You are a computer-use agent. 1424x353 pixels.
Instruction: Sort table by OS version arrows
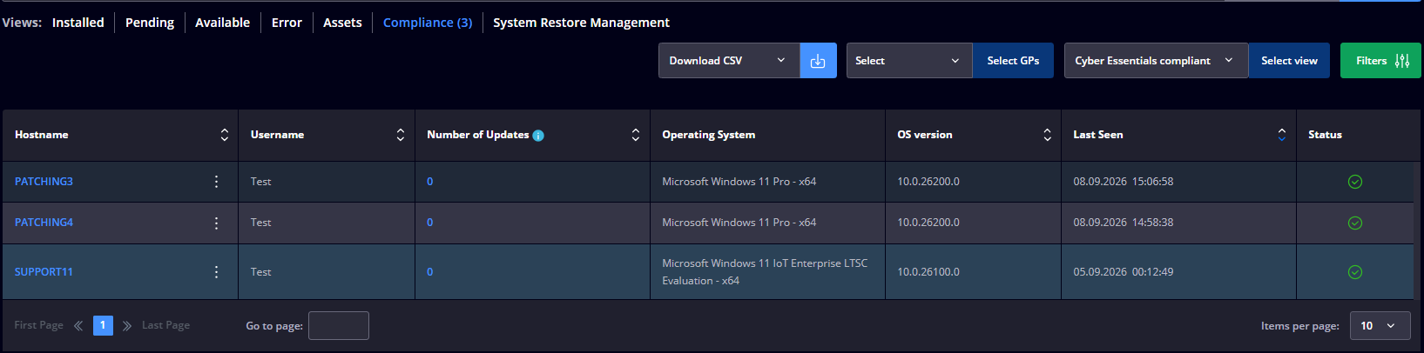pyautogui.click(x=1047, y=135)
